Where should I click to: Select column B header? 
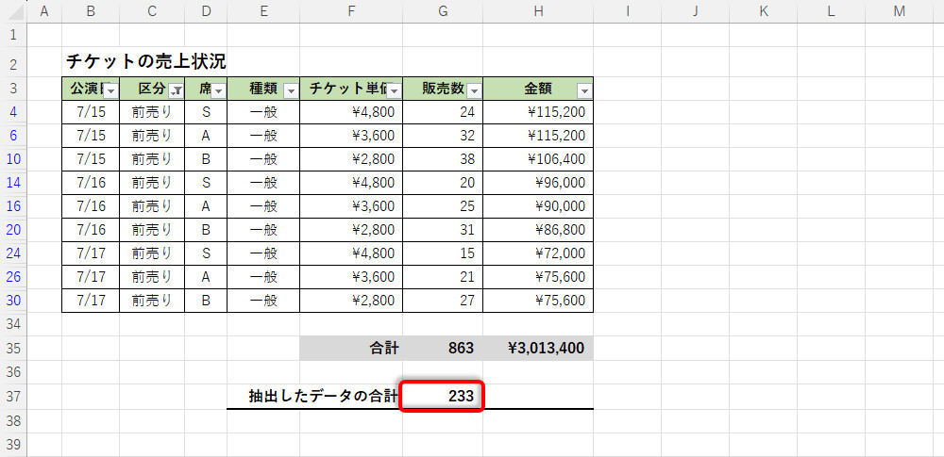(91, 10)
